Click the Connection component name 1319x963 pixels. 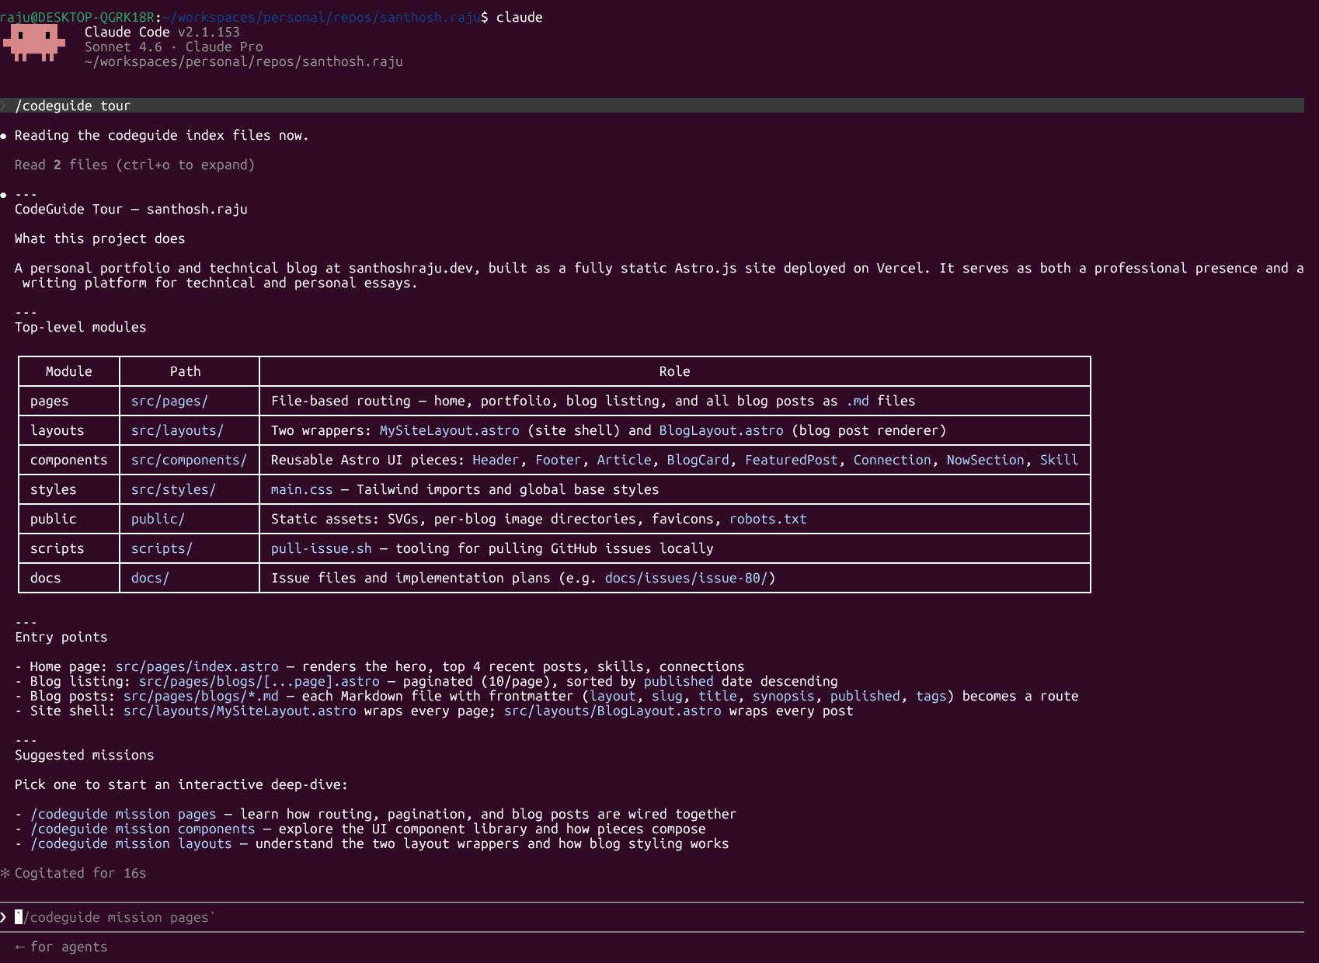tap(892, 460)
